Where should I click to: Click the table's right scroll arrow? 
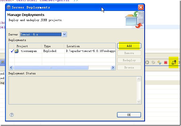[113, 67]
